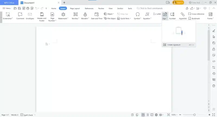Print the document via printer icon
217x117 pixels.
28,8
